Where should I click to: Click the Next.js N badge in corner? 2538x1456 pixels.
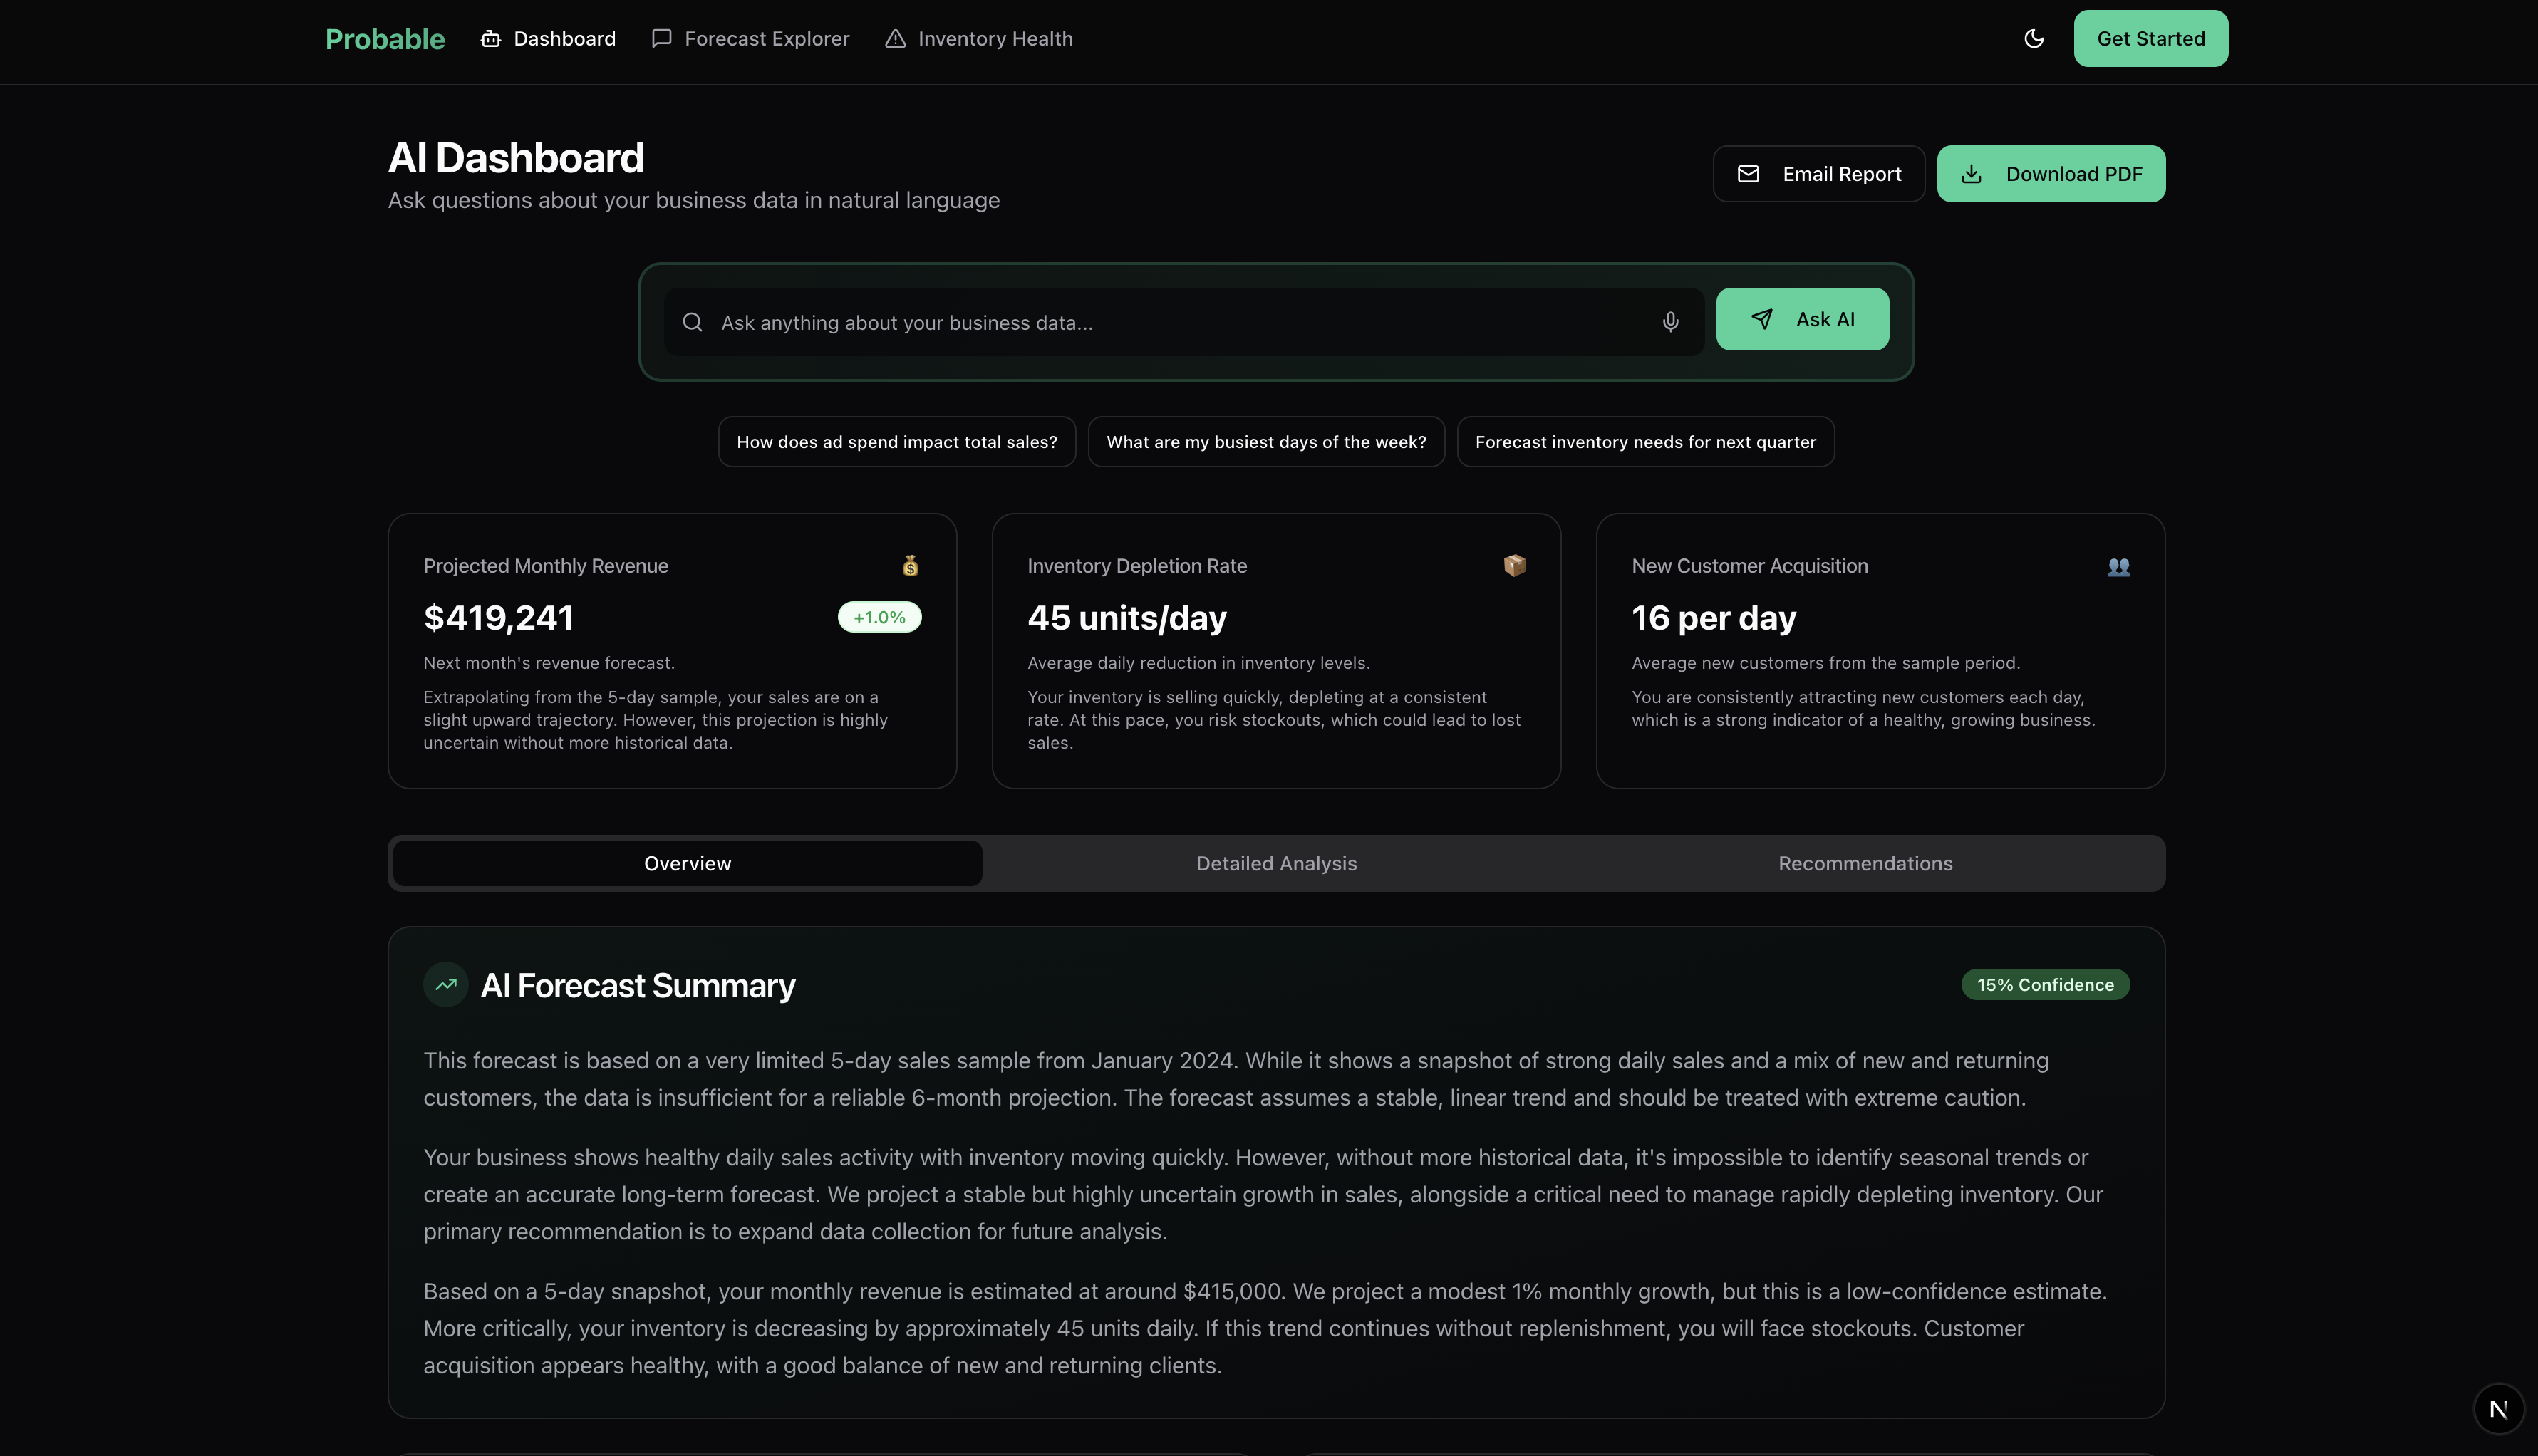point(2498,1409)
